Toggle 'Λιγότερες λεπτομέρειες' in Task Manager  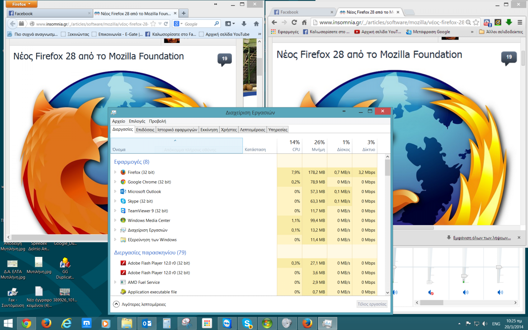click(x=140, y=304)
